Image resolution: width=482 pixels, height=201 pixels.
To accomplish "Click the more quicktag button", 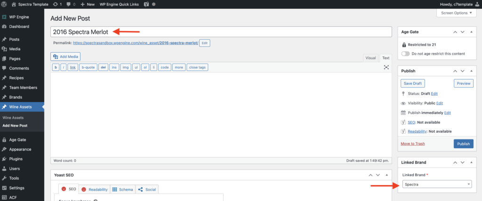I will (x=179, y=67).
